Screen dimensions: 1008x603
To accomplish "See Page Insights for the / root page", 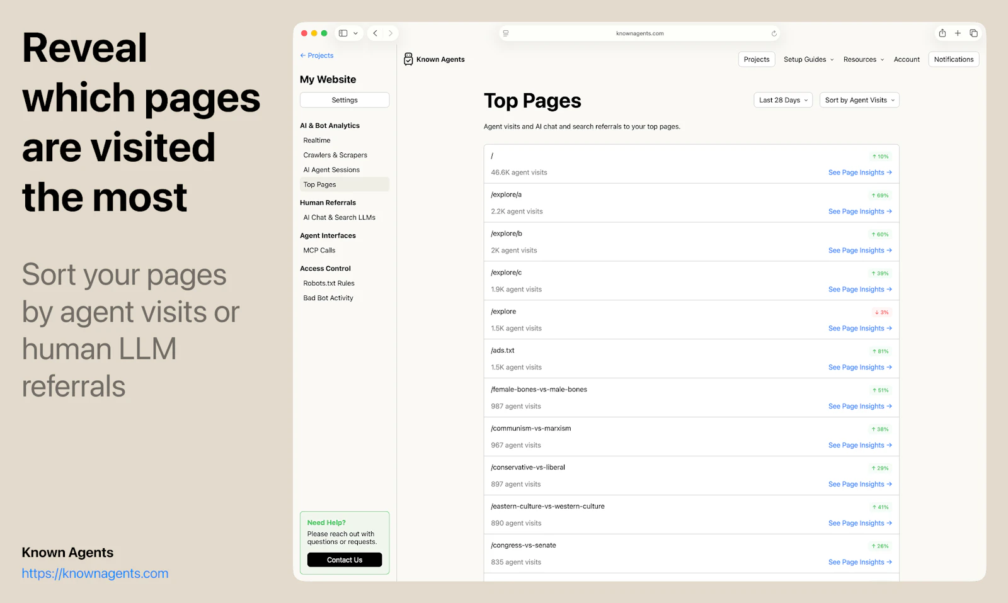I will 860,172.
